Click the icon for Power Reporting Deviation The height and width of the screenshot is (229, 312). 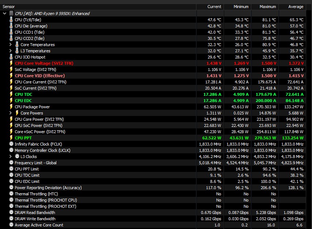click(11, 187)
